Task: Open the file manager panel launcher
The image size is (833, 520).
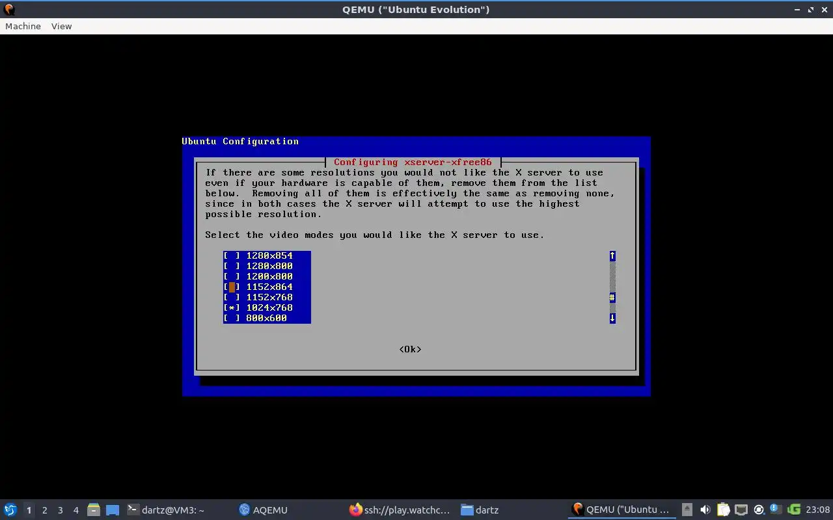Action: tap(93, 510)
